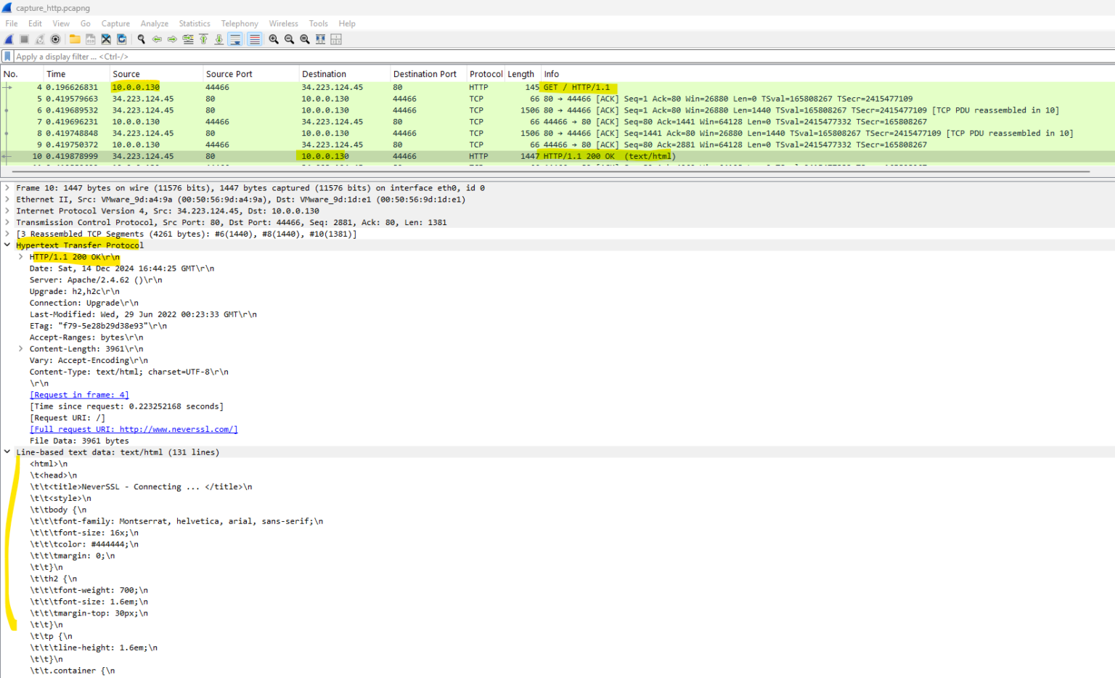Expand the Content-Length header field
This screenshot has width=1115, height=678.
(x=20, y=348)
